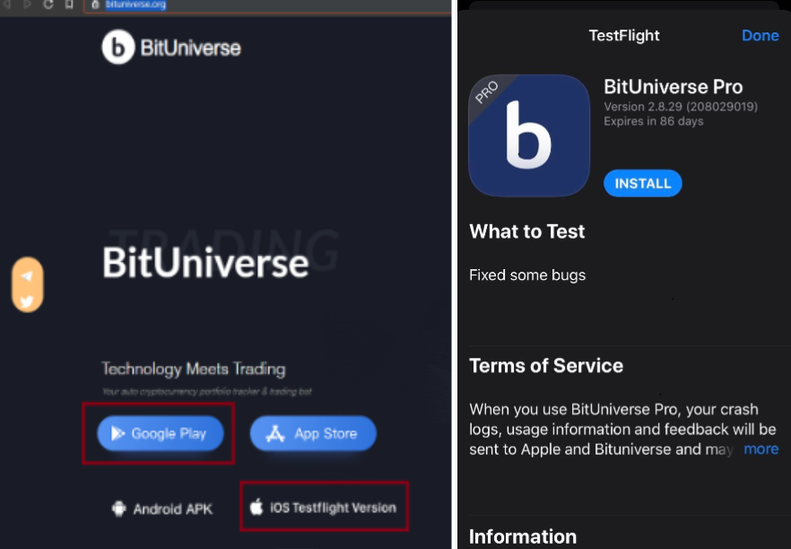Viewport: 791px width, 549px height.
Task: Tap the blue INSTALL button
Action: [642, 183]
